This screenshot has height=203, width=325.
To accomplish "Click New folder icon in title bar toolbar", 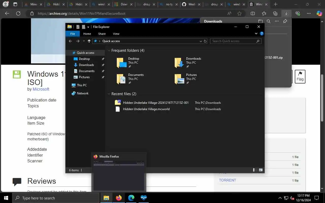I will 83,27.
